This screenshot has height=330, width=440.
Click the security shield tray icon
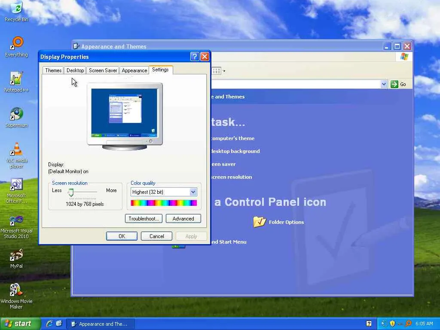[392, 324]
